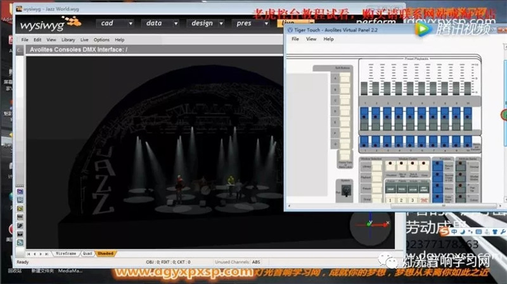
Task: Open wysiwyg's Live menu
Action: [84, 40]
